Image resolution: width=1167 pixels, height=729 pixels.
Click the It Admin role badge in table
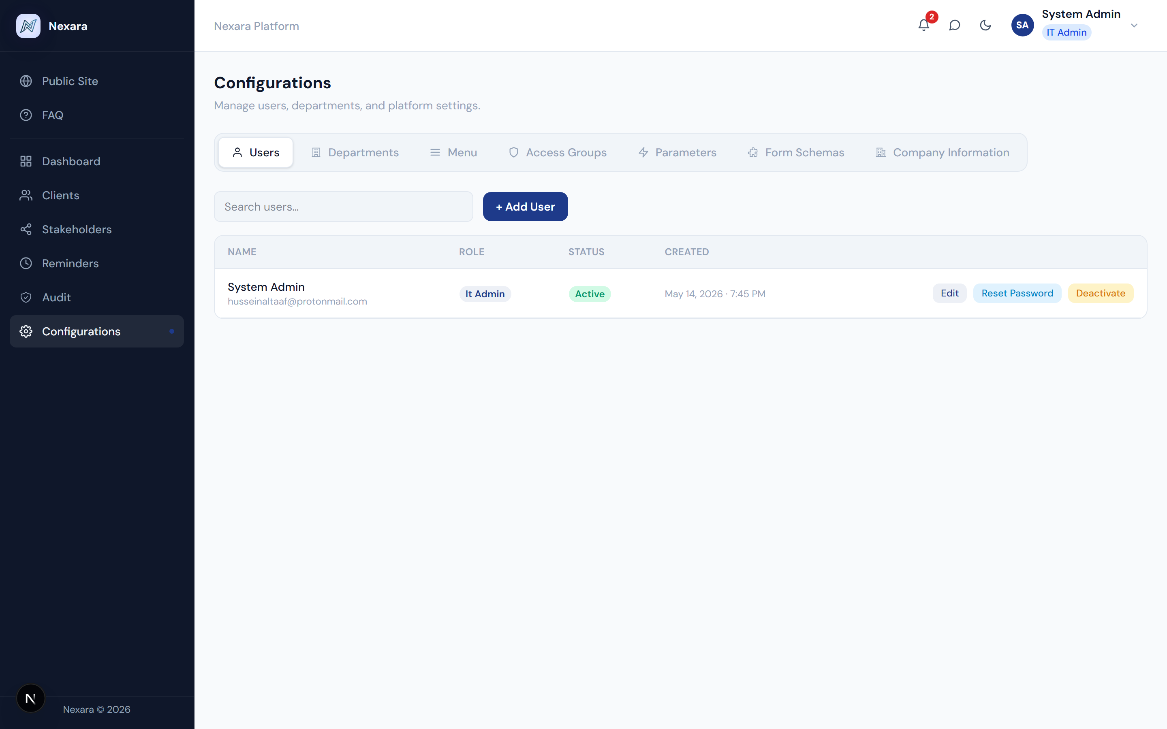(x=485, y=294)
